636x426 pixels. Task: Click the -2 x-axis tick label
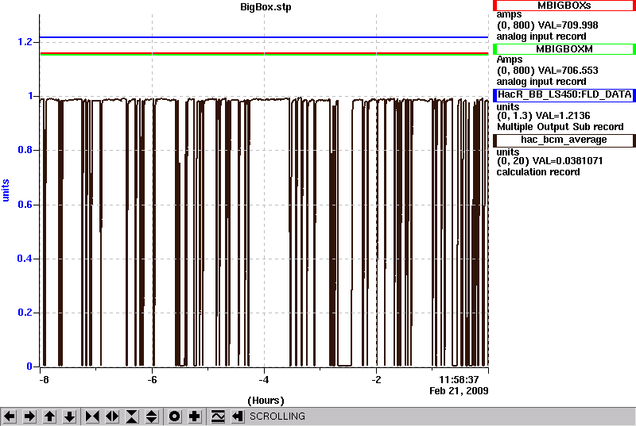[376, 380]
